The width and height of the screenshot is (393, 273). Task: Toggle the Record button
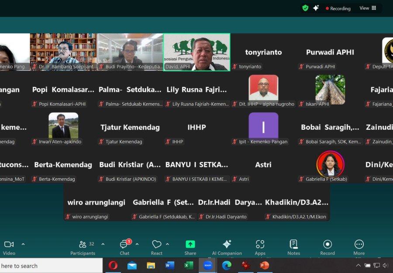coord(327,248)
